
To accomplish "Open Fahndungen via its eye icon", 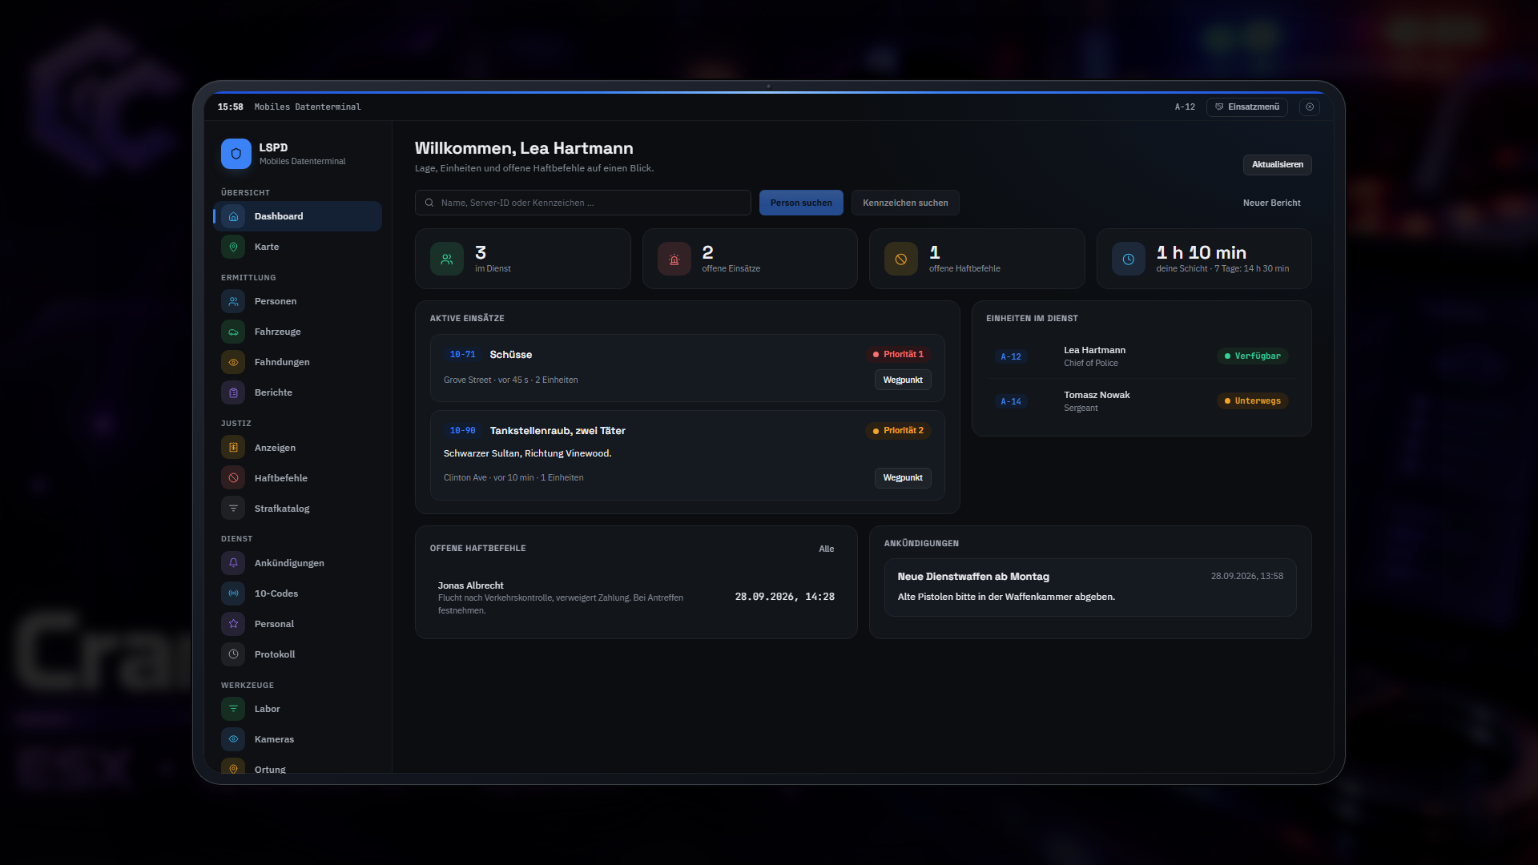I will click(x=233, y=362).
